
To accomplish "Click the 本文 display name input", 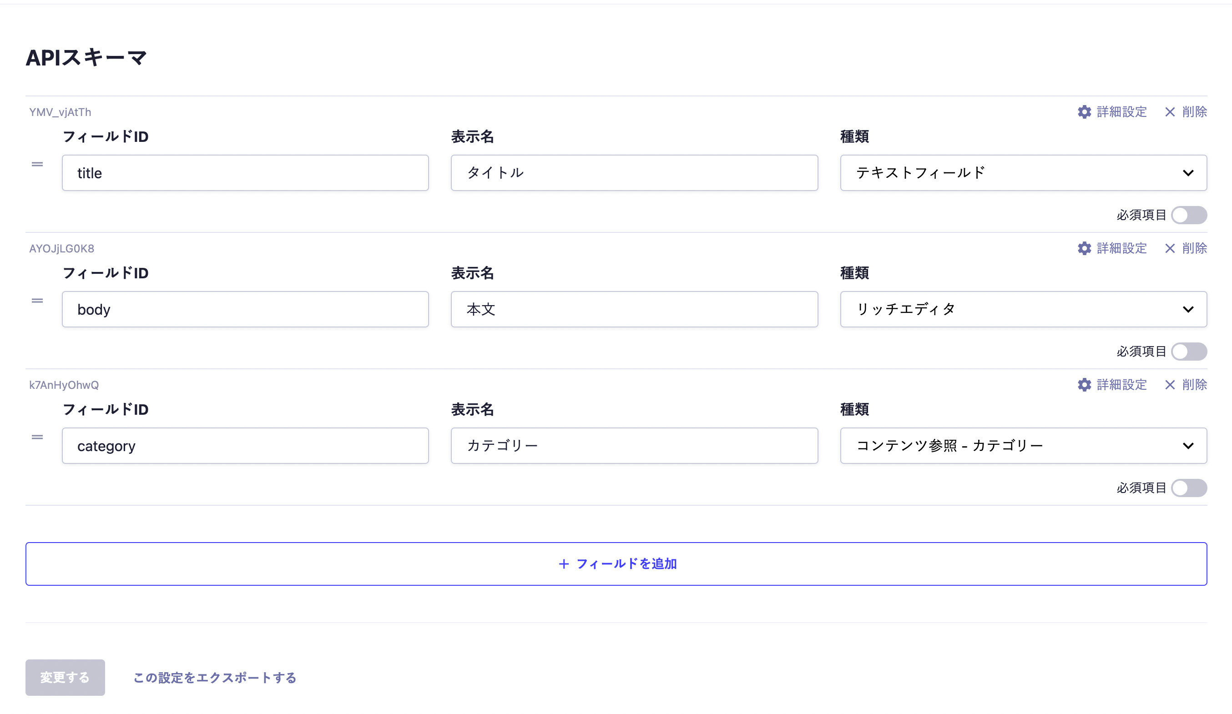I will 634,309.
